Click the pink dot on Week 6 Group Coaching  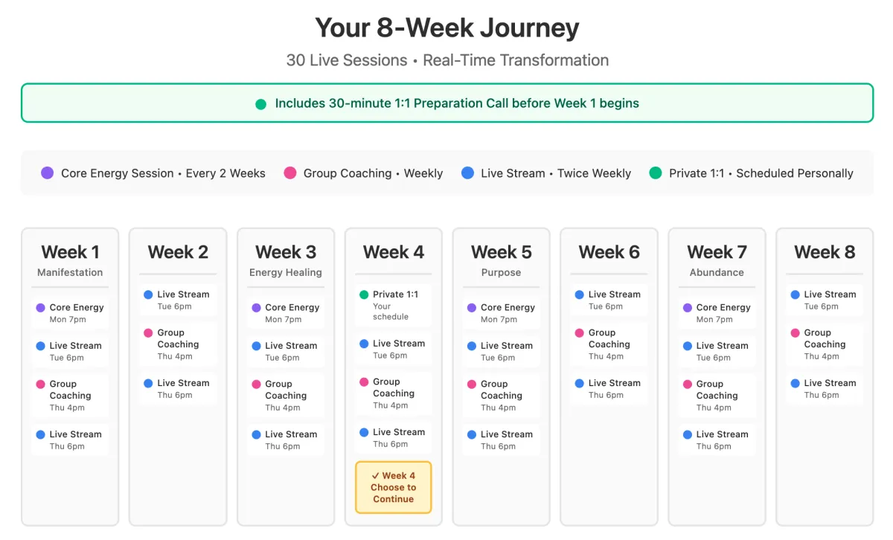point(579,332)
